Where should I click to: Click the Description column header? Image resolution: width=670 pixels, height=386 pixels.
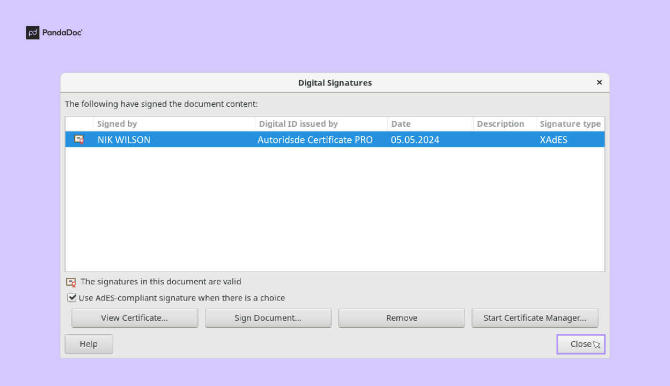[x=504, y=124]
